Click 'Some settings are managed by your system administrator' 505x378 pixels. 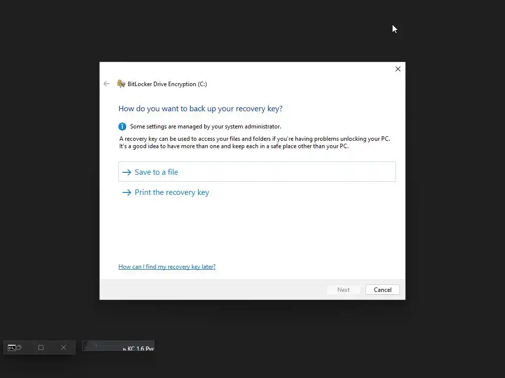click(206, 126)
